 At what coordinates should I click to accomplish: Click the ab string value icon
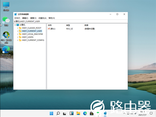[49, 29]
